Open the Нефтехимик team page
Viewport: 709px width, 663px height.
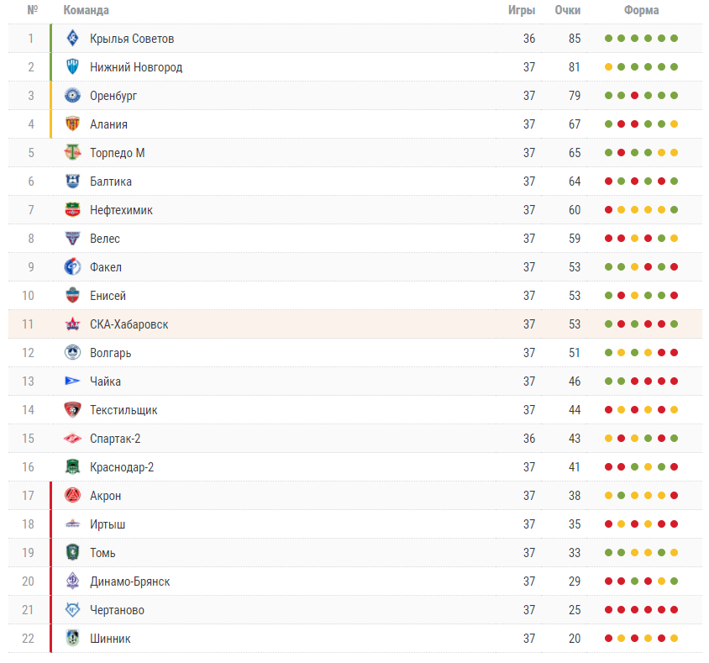(x=121, y=210)
